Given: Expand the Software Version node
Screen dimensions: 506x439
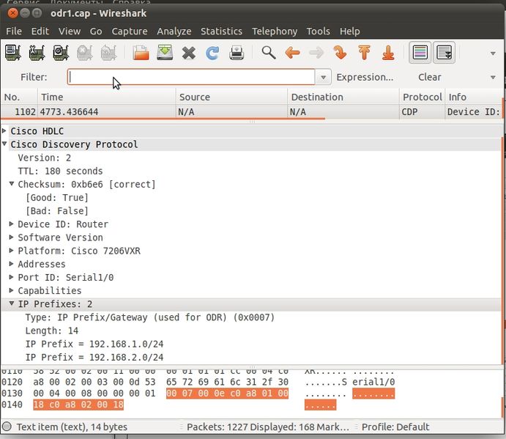Looking at the screenshot, I should click(x=12, y=237).
